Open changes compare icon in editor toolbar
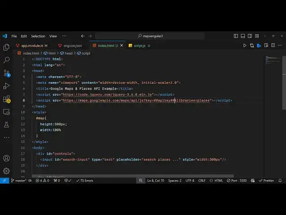 (x=252, y=46)
